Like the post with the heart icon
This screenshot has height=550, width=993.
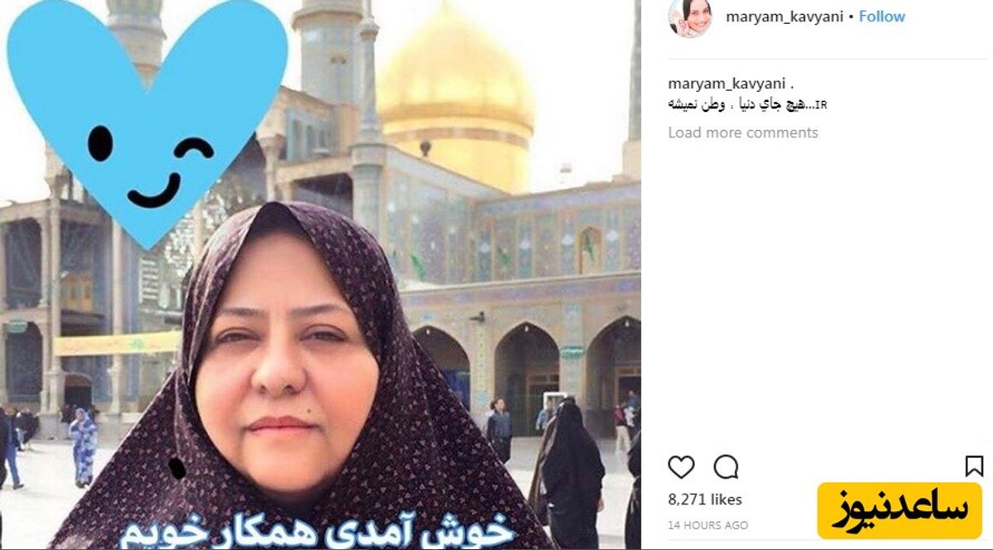[x=681, y=467]
